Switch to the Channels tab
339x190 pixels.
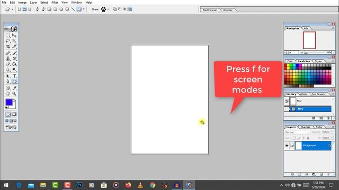pos(305,127)
